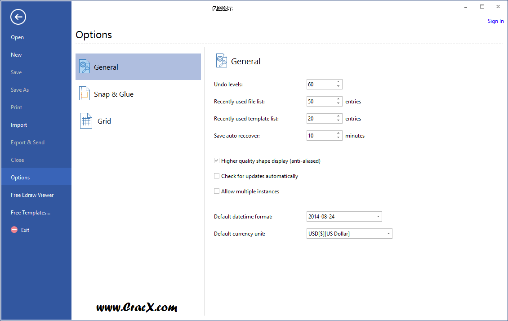Click the back arrow circle icon
508x321 pixels.
pyautogui.click(x=18, y=17)
